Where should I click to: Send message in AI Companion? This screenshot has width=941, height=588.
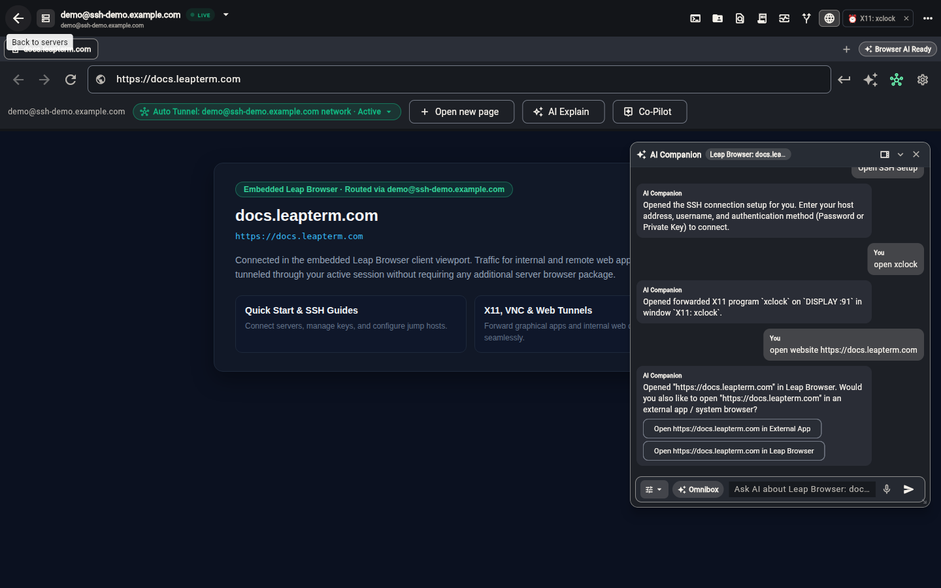[908, 489]
